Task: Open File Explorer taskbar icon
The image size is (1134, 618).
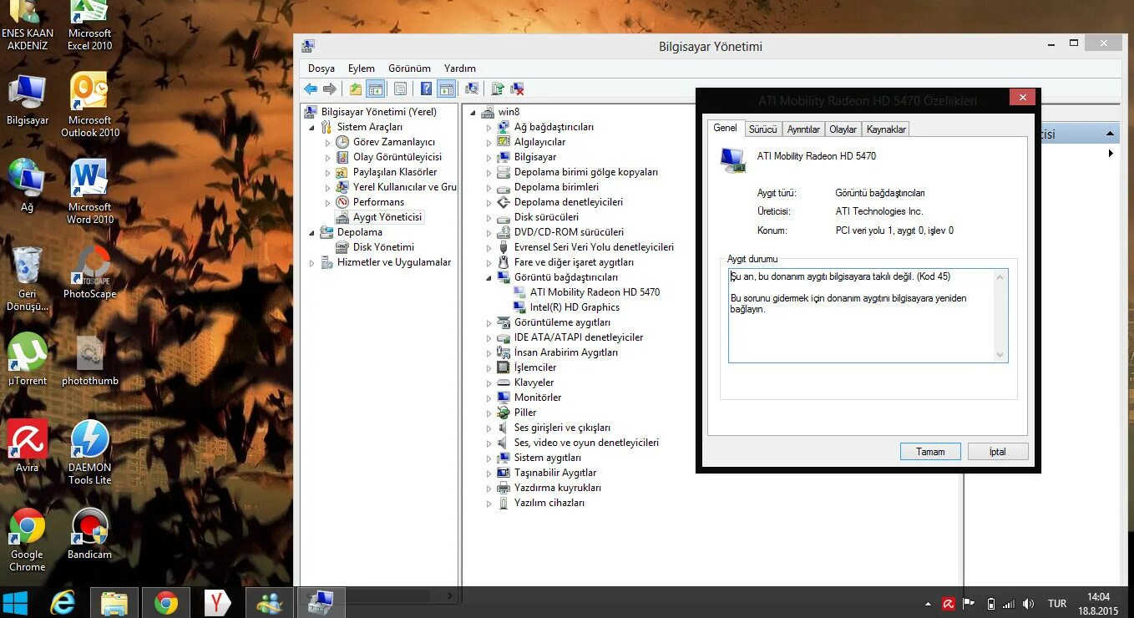Action: click(114, 602)
